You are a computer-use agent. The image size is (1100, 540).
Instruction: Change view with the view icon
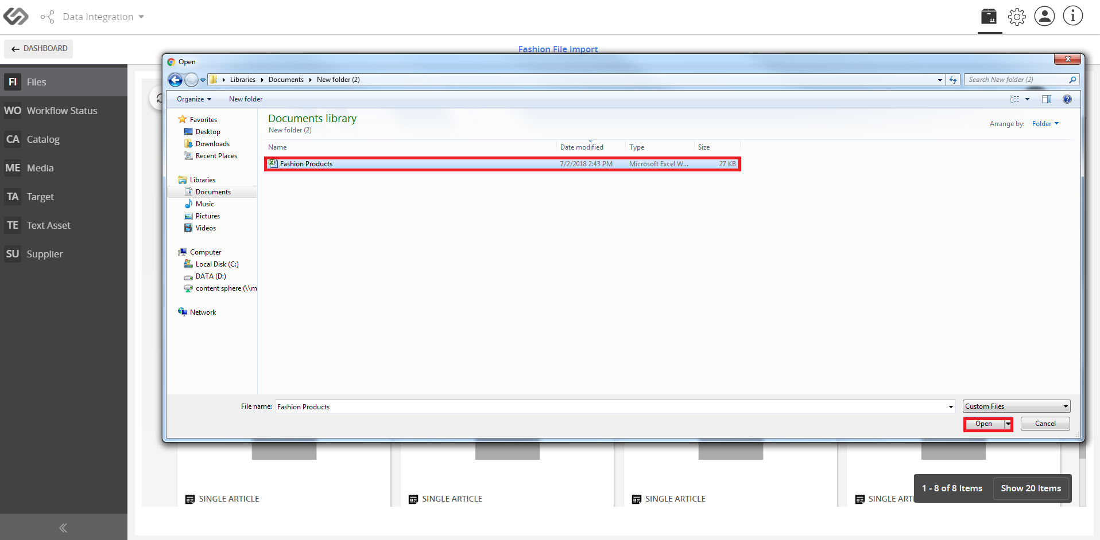point(1015,99)
